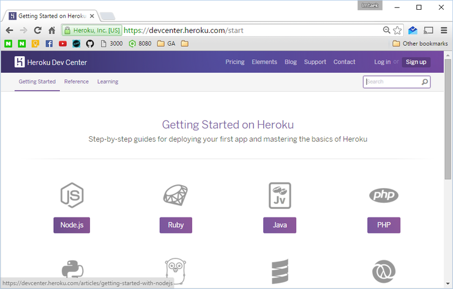Click the search magnifier icon in Search box
The width and height of the screenshot is (453, 289).
pyautogui.click(x=424, y=82)
